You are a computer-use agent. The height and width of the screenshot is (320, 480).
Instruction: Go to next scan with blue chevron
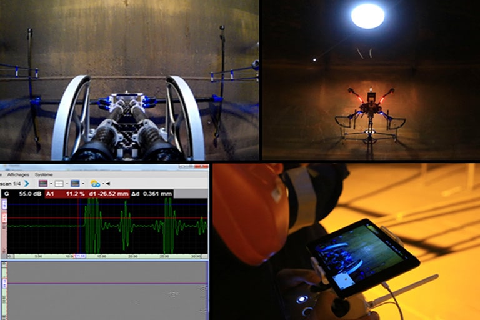(x=27, y=183)
